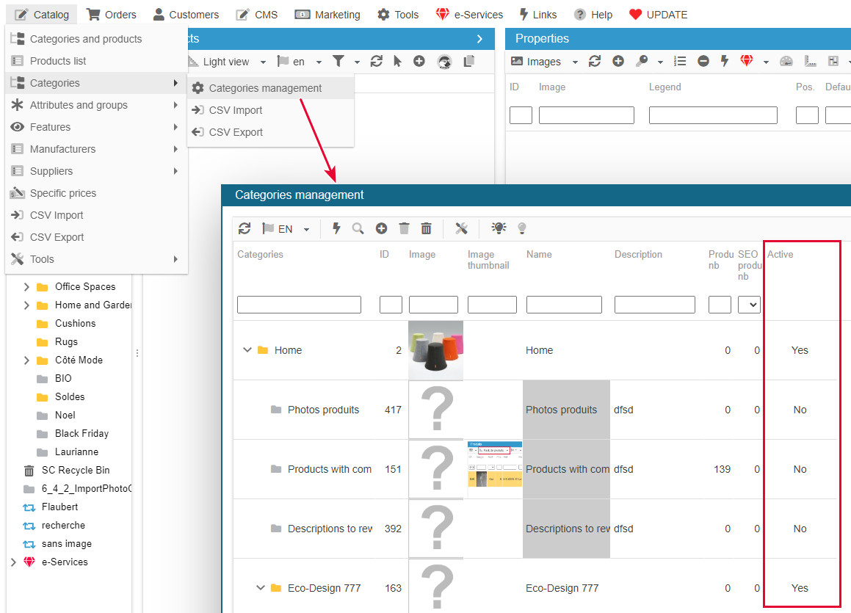Click the lit lightbulb icon

point(499,228)
